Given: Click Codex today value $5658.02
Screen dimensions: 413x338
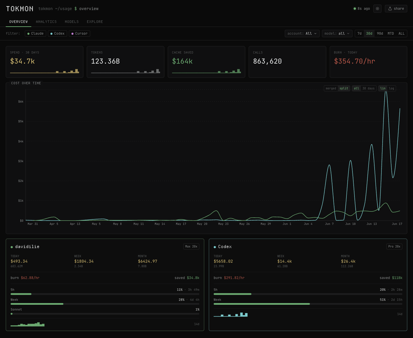Looking at the screenshot, I should pyautogui.click(x=223, y=261).
